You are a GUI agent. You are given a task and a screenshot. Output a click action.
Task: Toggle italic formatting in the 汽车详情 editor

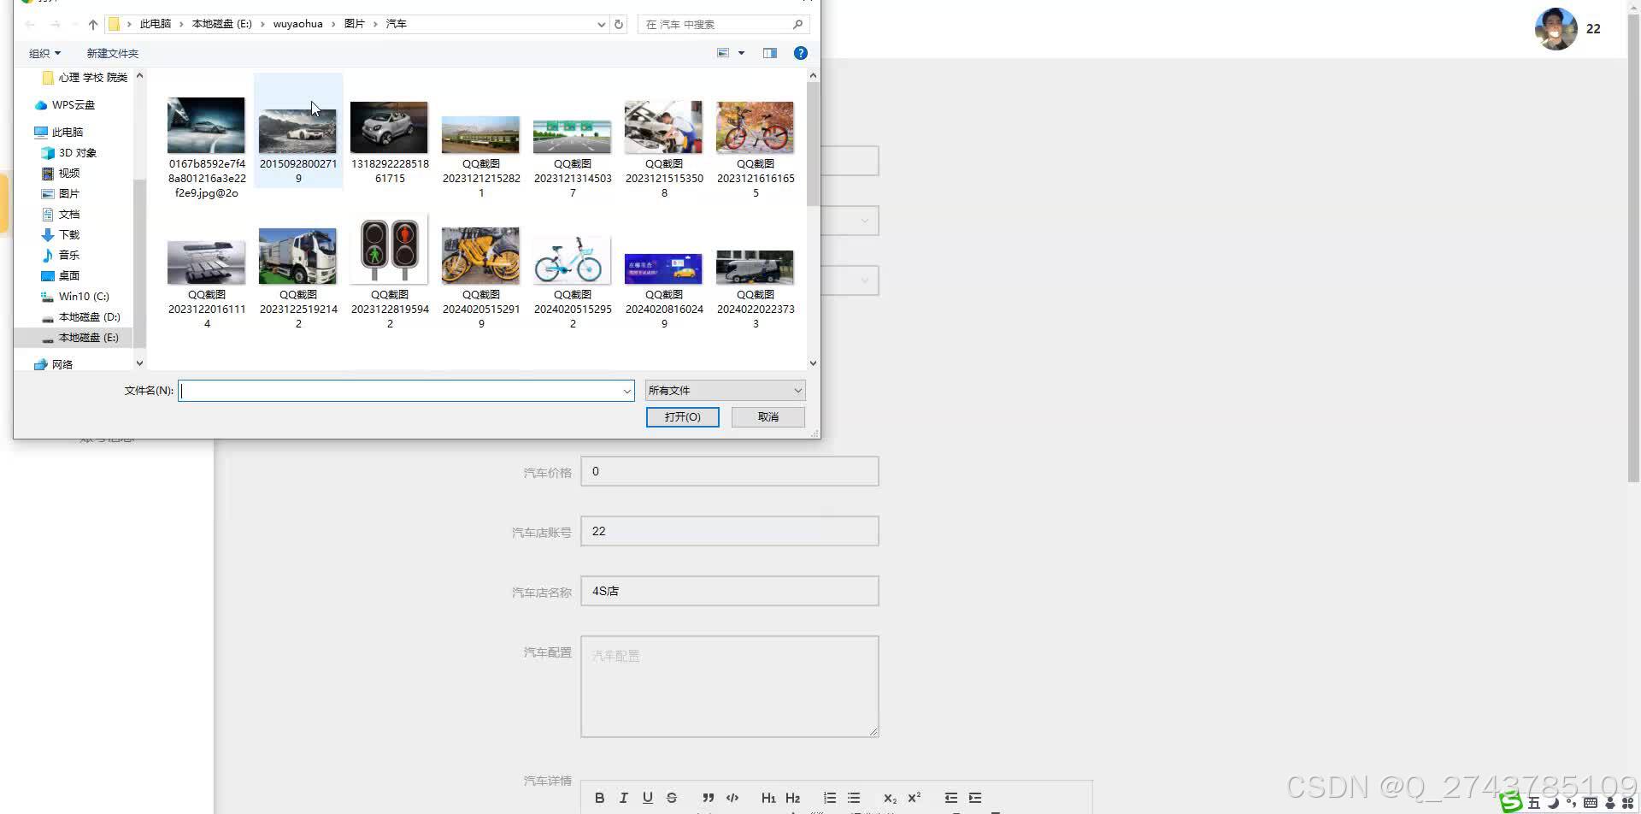(x=624, y=798)
